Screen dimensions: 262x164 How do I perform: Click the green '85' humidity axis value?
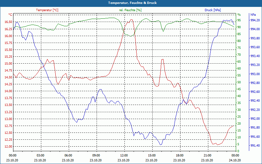pos(239,34)
